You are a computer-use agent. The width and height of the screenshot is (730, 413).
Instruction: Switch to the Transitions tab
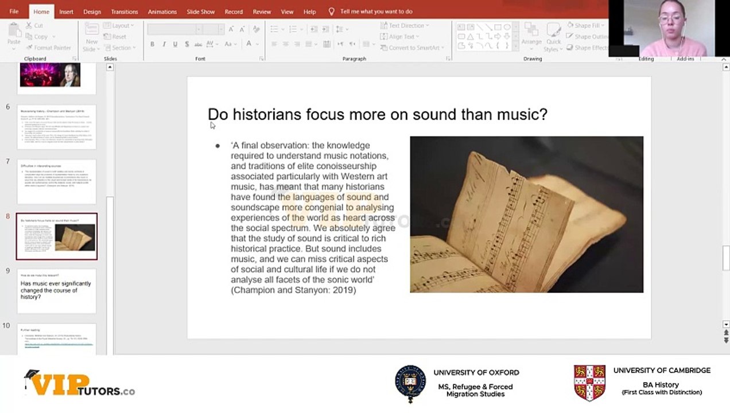[x=125, y=11]
